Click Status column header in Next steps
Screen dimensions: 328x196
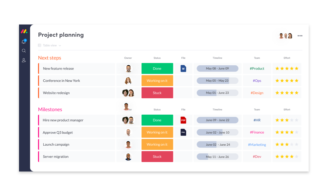coord(157,58)
